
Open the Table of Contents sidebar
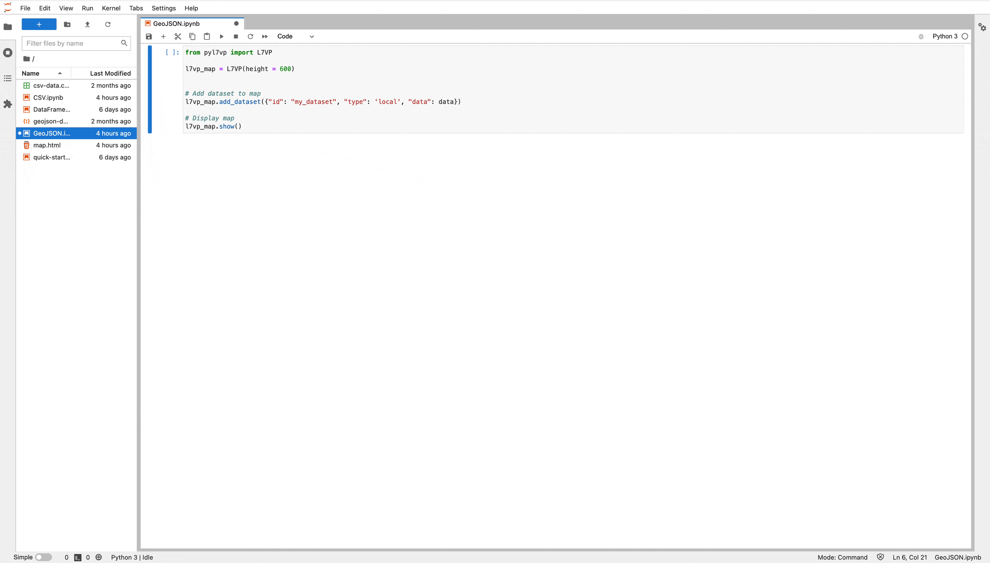click(x=8, y=78)
